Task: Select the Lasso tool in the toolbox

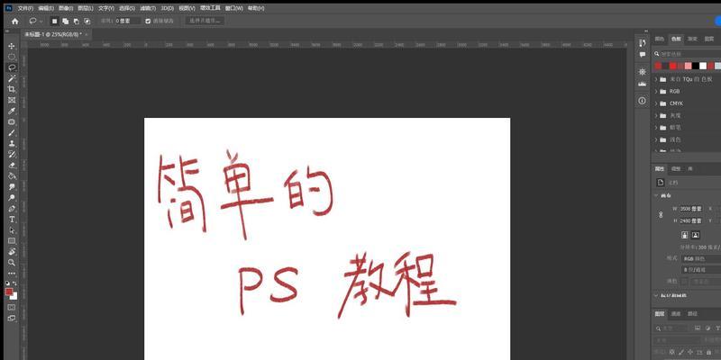Action: [x=12, y=67]
